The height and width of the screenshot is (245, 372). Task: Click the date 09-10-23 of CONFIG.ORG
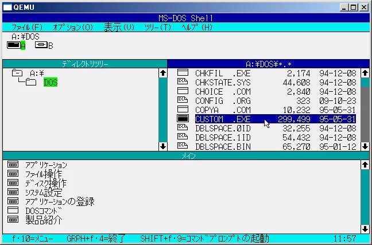338,101
